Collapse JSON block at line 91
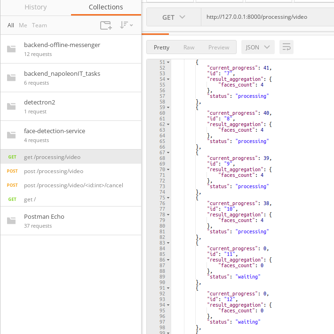The width and height of the screenshot is (334, 334). coord(168,288)
